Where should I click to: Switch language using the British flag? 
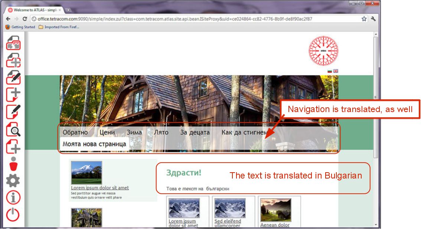(x=336, y=71)
